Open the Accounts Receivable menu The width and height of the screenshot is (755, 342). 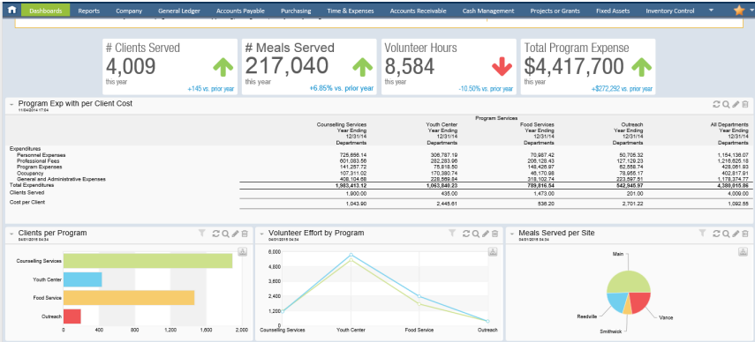tap(418, 11)
